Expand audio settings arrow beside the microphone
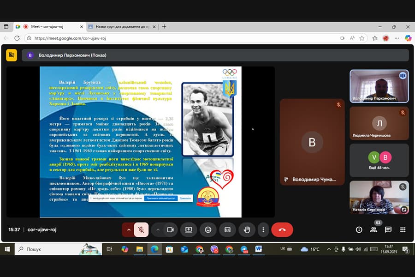Screen dimensions: 415x277 pos(128,229)
